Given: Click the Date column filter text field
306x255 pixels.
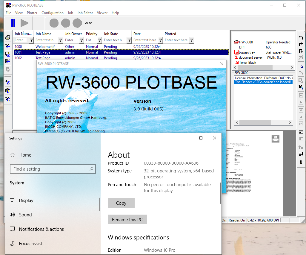Looking at the screenshot, I should tap(145, 40).
